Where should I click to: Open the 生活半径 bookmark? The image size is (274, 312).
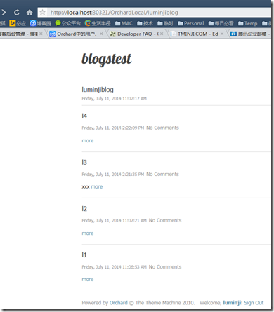(98, 23)
